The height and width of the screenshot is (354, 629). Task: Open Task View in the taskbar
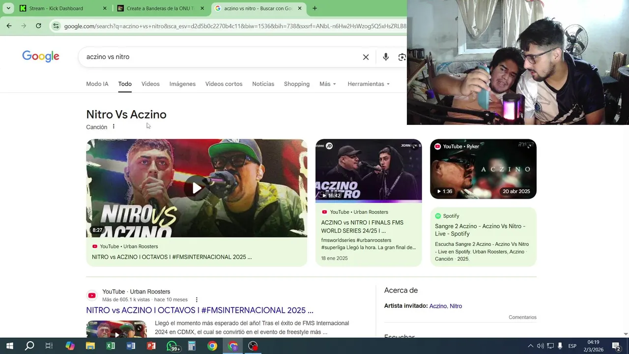(49, 346)
